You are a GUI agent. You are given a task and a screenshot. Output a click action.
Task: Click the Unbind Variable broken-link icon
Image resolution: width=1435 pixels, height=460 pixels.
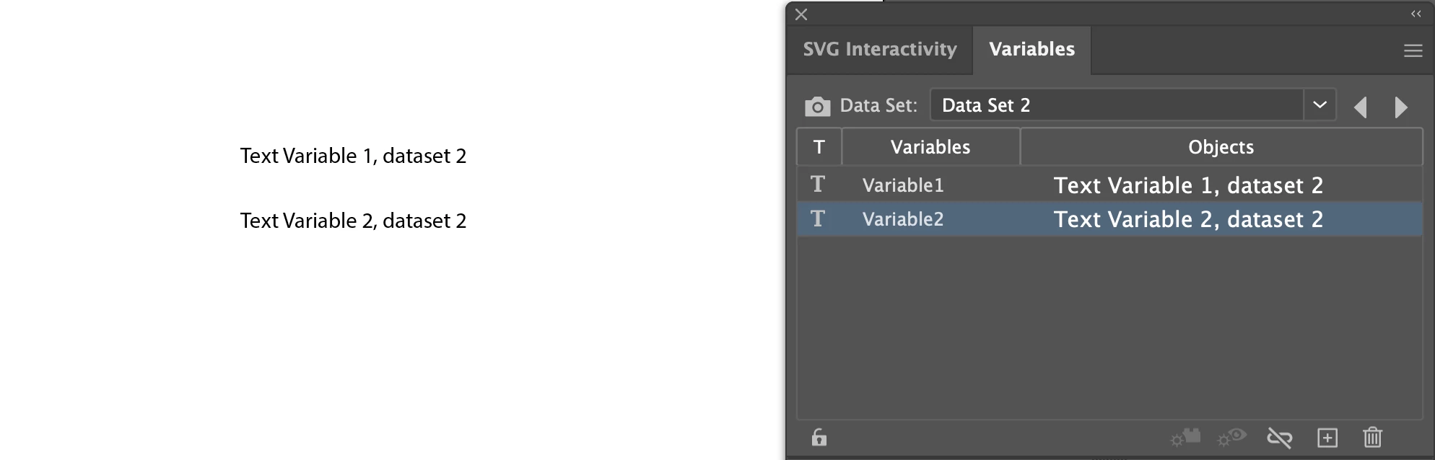(x=1279, y=437)
